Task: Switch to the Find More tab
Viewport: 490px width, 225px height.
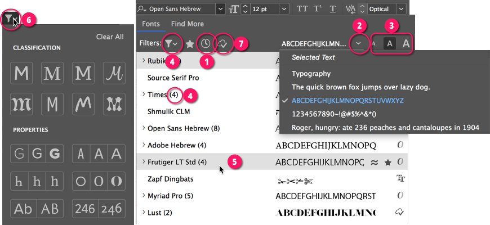Action: [x=188, y=24]
